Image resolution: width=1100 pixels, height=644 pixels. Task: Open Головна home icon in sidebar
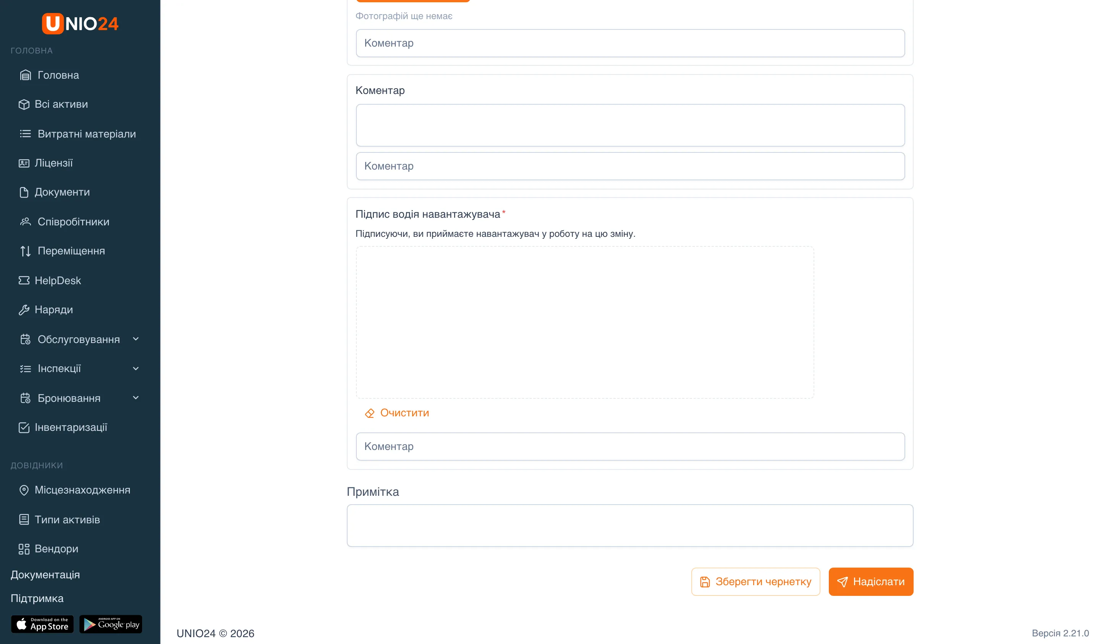pyautogui.click(x=25, y=75)
